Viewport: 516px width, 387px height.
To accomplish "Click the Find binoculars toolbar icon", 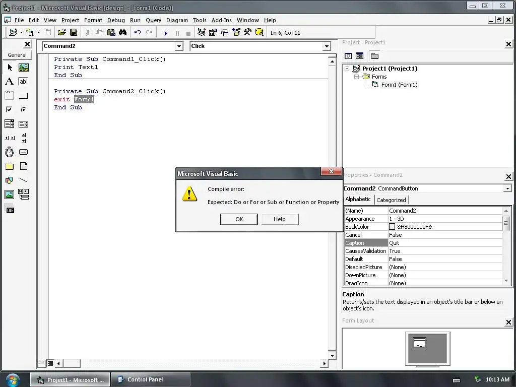I will coord(123,32).
